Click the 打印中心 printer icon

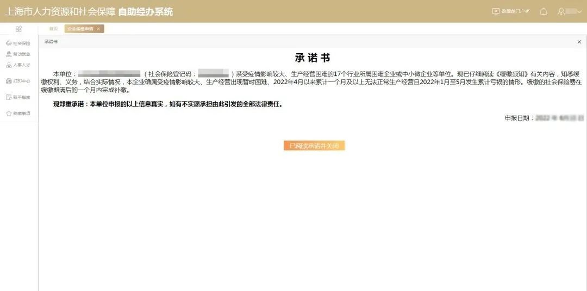pos(9,81)
